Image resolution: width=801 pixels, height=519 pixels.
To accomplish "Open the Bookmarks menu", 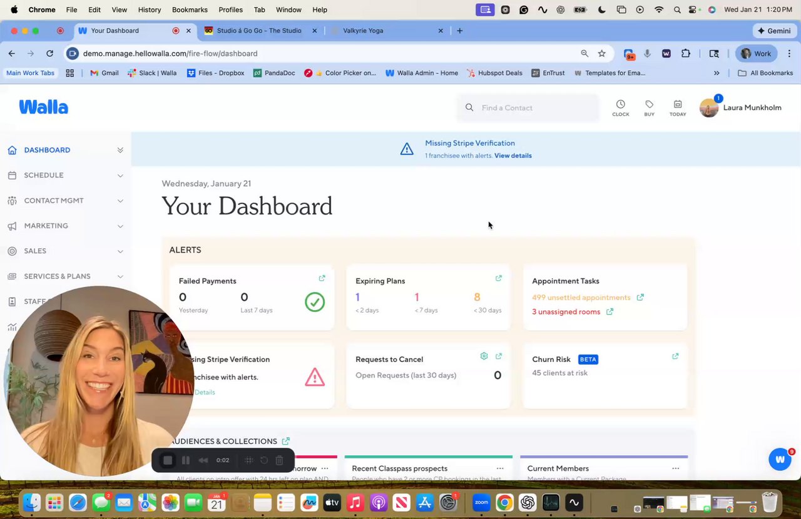I will point(190,10).
